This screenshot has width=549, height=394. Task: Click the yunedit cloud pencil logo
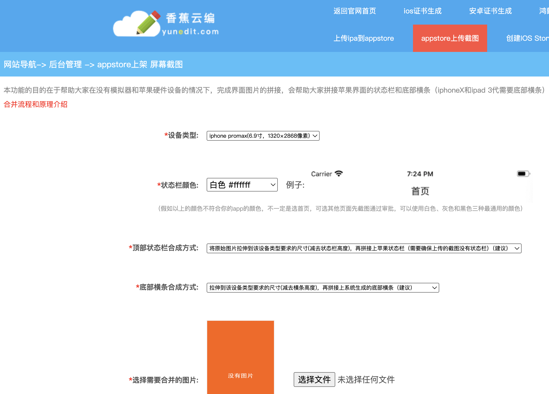coord(137,24)
